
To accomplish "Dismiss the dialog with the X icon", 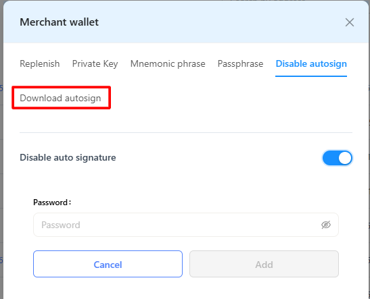I will (350, 22).
